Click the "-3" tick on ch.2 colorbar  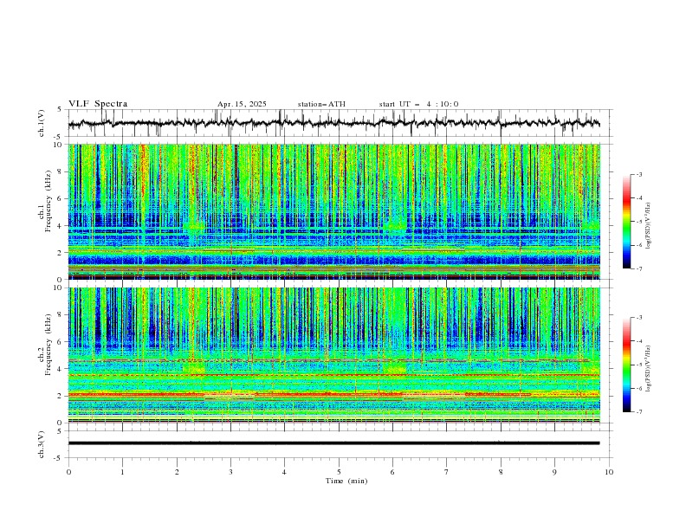coord(639,318)
